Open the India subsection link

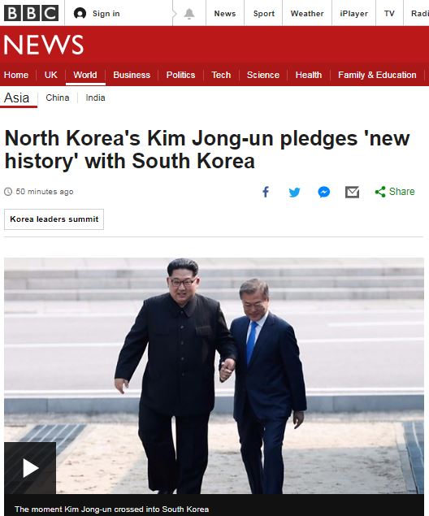(95, 98)
